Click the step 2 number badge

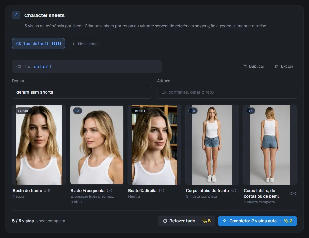click(16, 15)
